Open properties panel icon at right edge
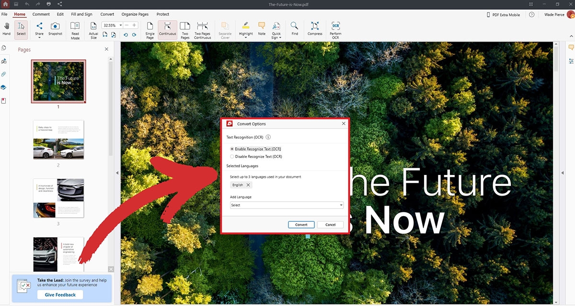This screenshot has width=575, height=306. [571, 61]
